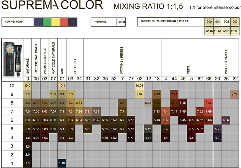Select shade 9.44 red swatch

174,94
